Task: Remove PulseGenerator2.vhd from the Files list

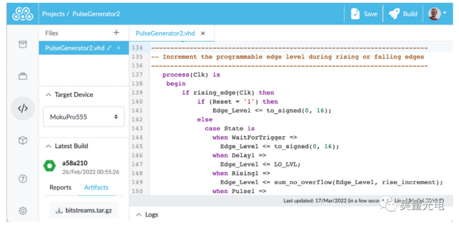Action: [118, 48]
